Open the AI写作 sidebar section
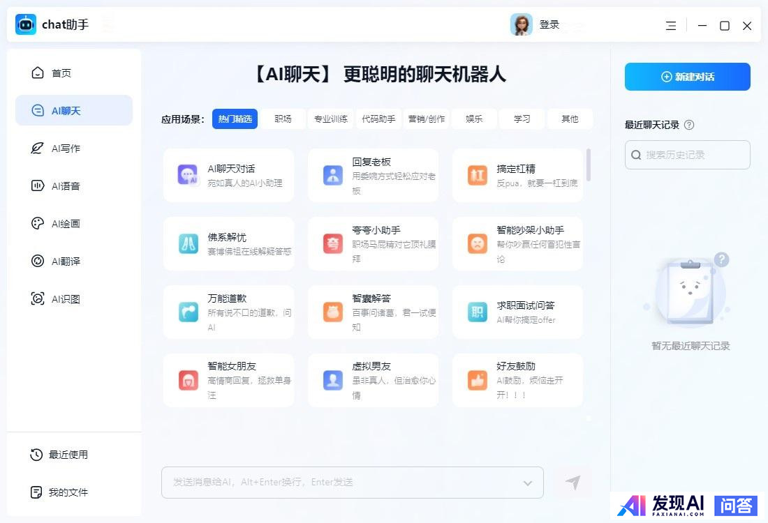 click(x=66, y=149)
